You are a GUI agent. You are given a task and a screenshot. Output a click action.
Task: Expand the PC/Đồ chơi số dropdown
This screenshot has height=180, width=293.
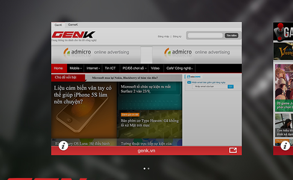click(x=133, y=68)
